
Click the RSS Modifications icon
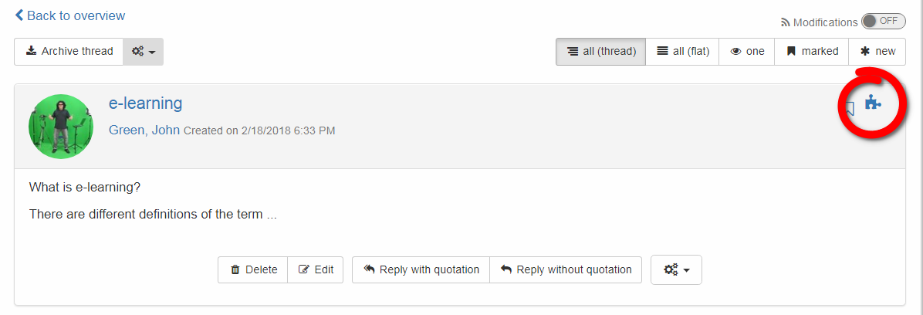[786, 22]
